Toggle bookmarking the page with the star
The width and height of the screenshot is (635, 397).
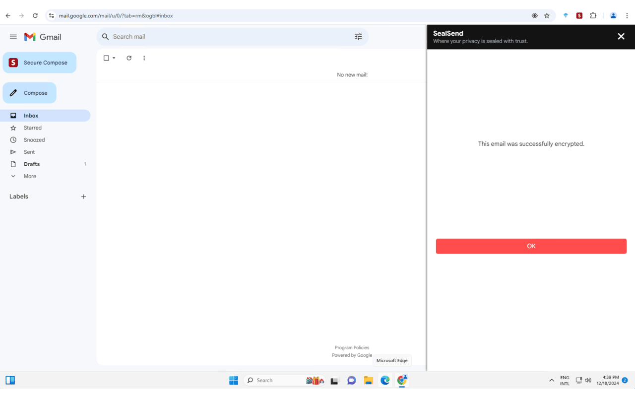(547, 15)
